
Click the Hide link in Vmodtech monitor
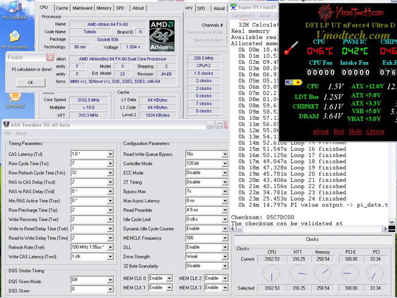tap(355, 132)
